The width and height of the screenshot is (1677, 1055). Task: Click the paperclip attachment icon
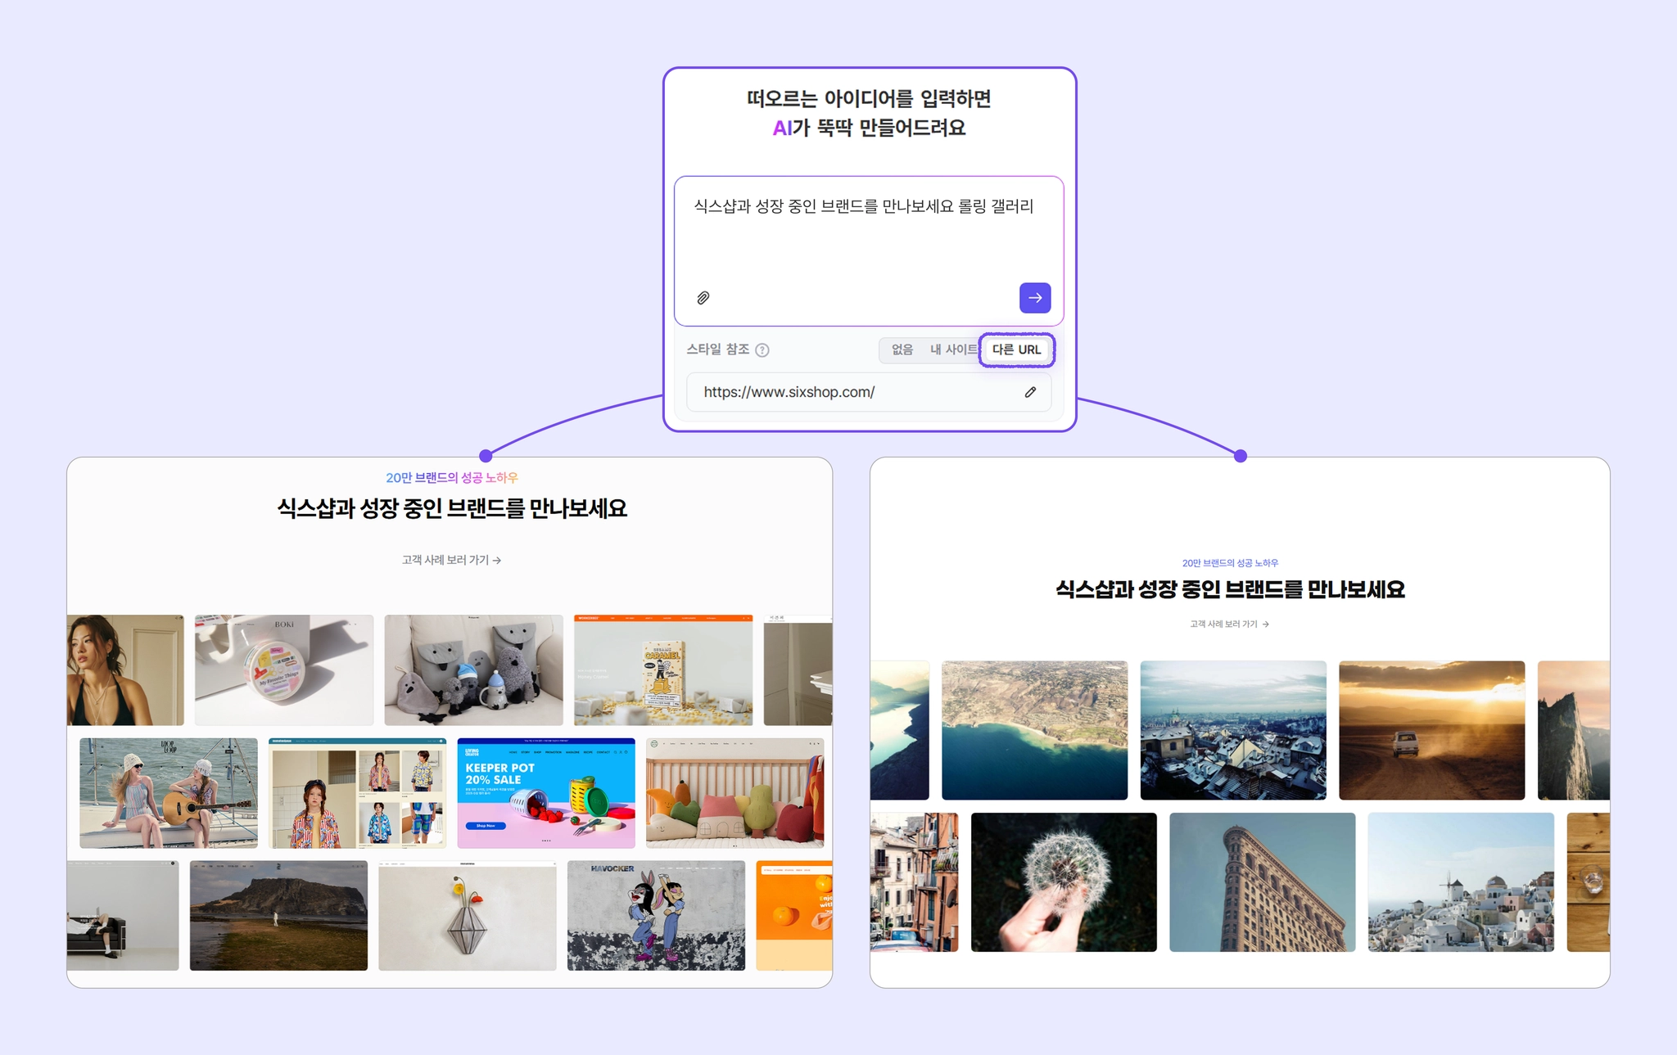point(703,298)
